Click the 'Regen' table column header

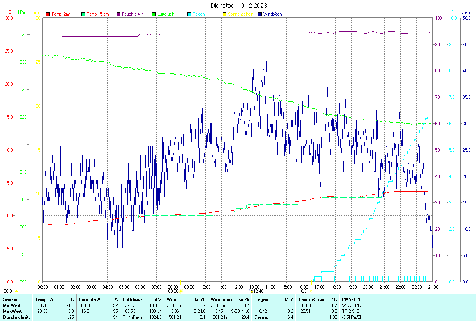pos(261,299)
